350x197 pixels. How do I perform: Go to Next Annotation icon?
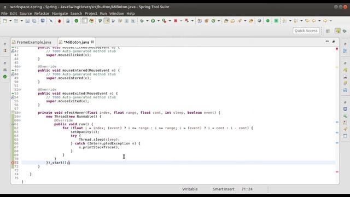coord(284,21)
